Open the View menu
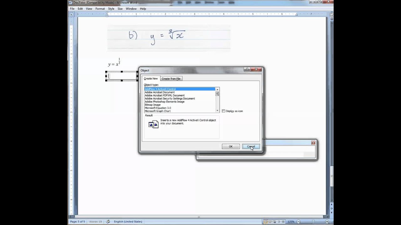 pyautogui.click(x=89, y=9)
